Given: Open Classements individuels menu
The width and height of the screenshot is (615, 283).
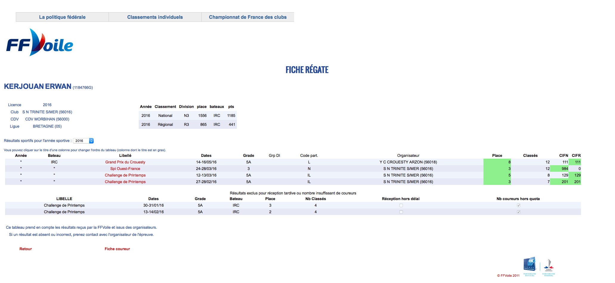Looking at the screenshot, I should 155,17.
